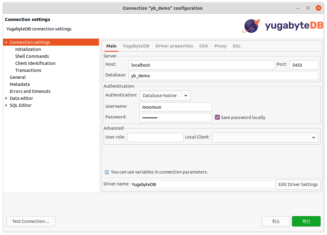Screen dimensions: 327x235
Task: Click 'YugabyteDB connection settings' subtitle text
Action: point(39,29)
